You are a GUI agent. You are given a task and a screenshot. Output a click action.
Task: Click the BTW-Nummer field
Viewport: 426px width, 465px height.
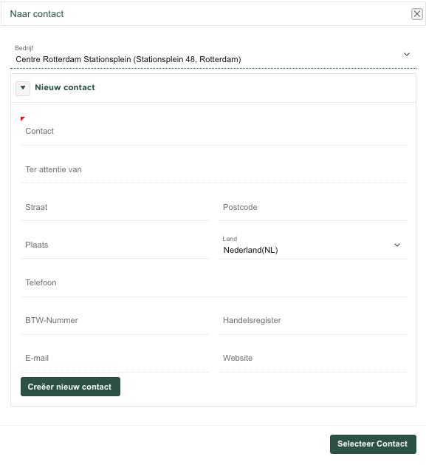(114, 320)
